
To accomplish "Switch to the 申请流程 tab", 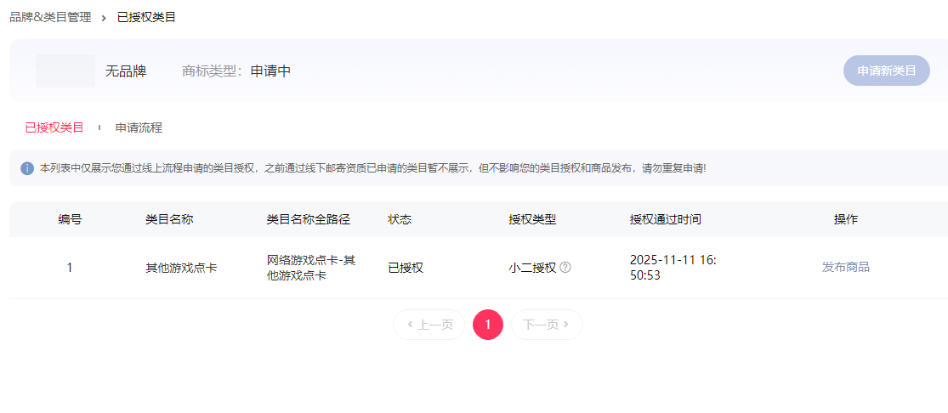I will (x=139, y=128).
